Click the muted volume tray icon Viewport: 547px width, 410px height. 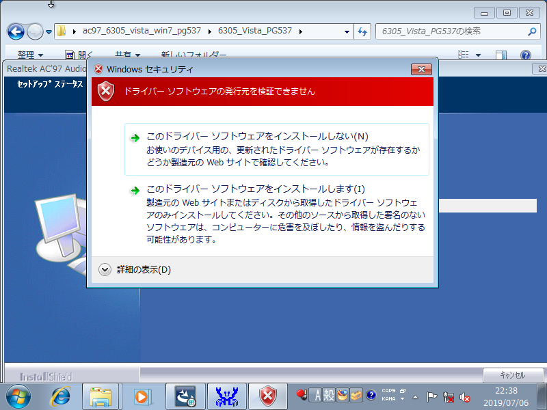coord(465,397)
